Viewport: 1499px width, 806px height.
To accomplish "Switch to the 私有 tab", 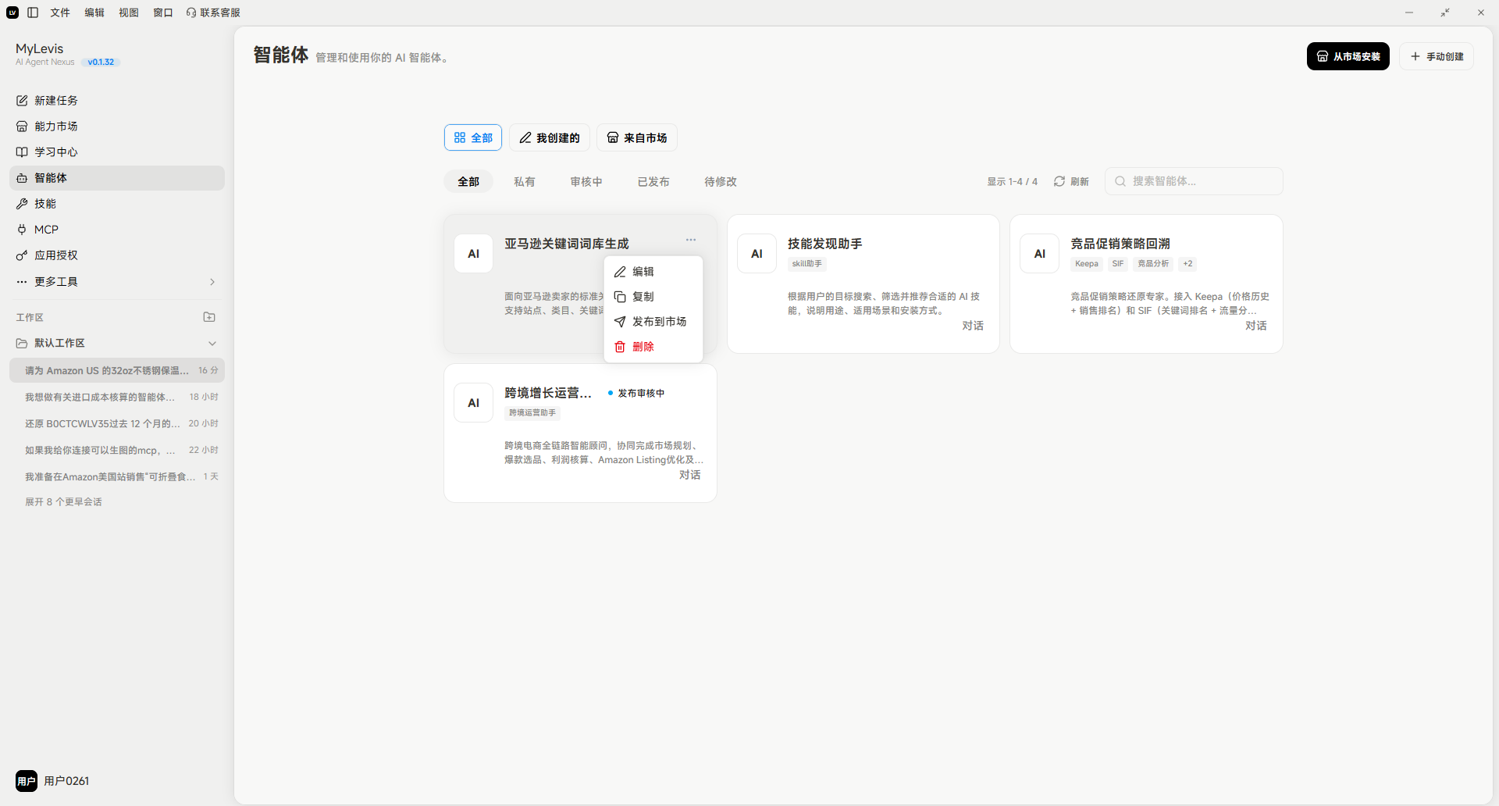I will [525, 181].
